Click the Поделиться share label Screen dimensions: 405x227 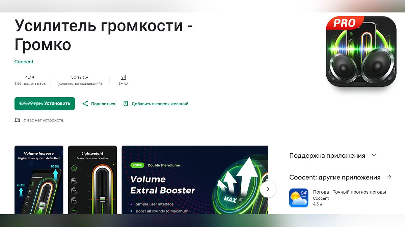point(103,104)
